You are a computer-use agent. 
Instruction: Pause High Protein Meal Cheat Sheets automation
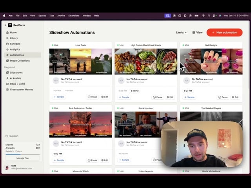click(x=158, y=97)
